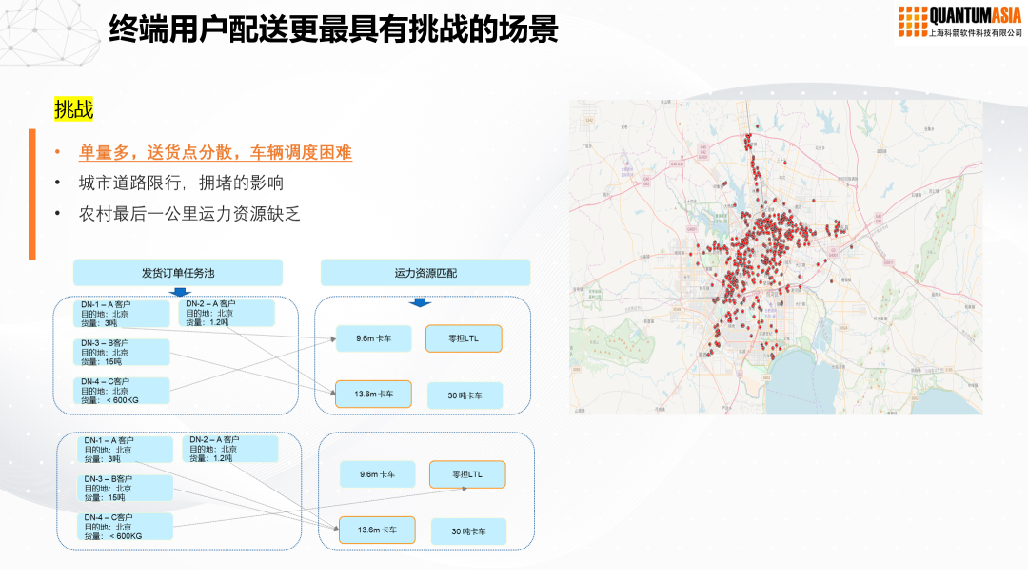This screenshot has height=578, width=1028.
Task: Click the orange dot-grid QuantumAsia logo icon
Action: 912,22
